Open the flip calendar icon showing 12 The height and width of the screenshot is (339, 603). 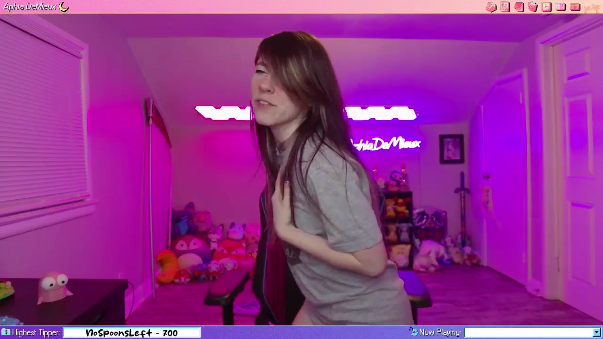tap(561, 7)
